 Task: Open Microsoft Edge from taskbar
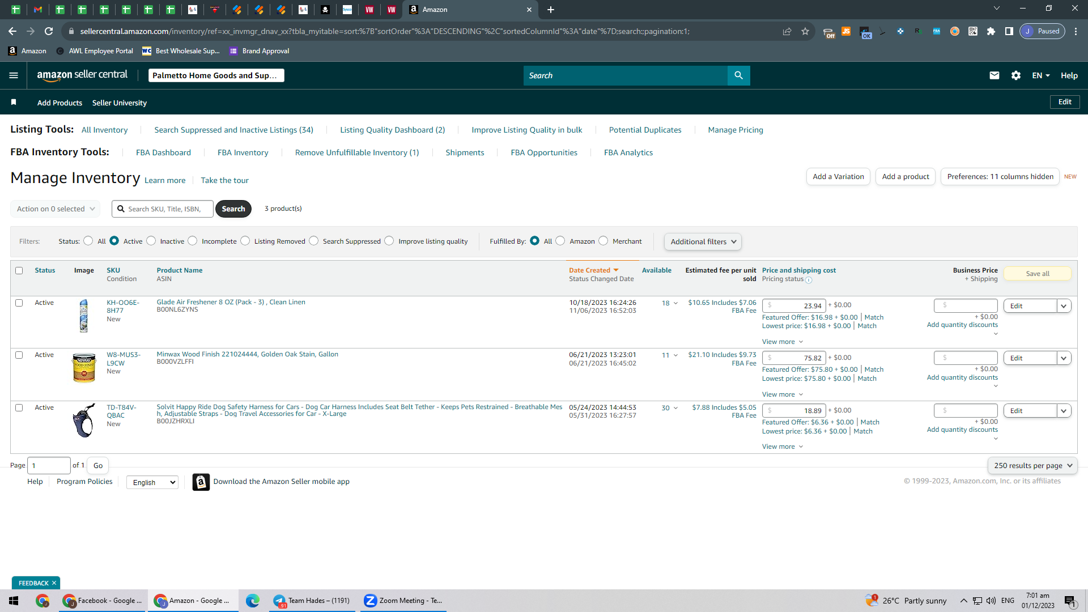(253, 601)
